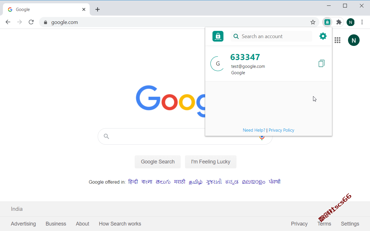The image size is (370, 231).
Task: Switch Google to Malayalam (മലയാളം)
Action: click(x=254, y=182)
